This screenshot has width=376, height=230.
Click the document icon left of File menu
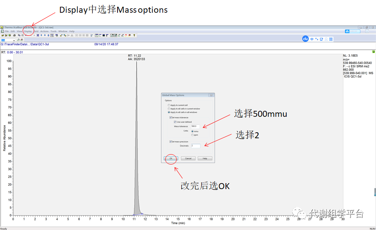2,31
